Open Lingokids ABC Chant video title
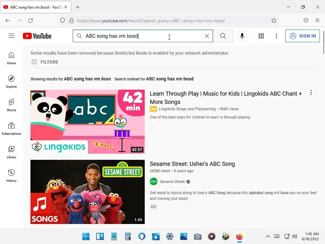The image size is (325, 244). (226, 98)
